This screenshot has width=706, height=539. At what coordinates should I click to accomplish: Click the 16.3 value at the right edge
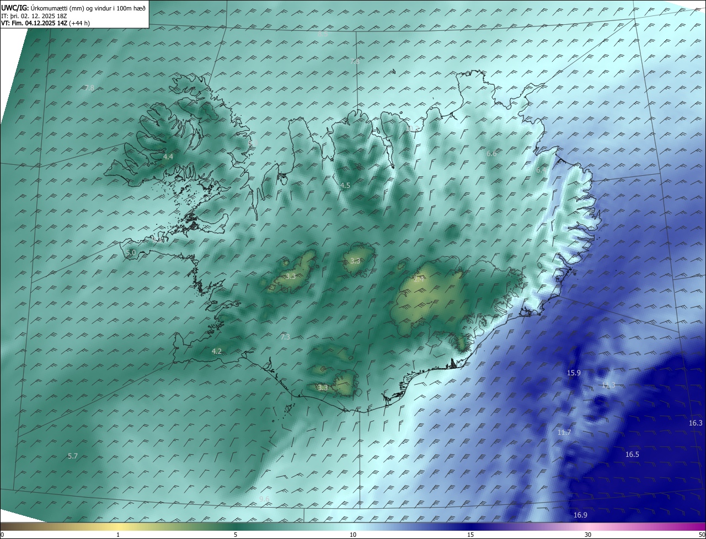[696, 423]
